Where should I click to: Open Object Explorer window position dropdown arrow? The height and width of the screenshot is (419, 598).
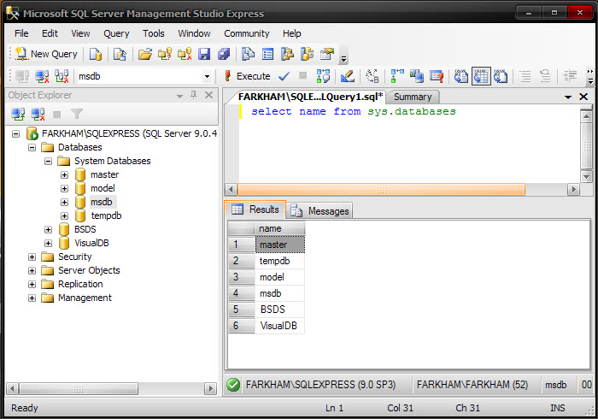click(x=179, y=96)
